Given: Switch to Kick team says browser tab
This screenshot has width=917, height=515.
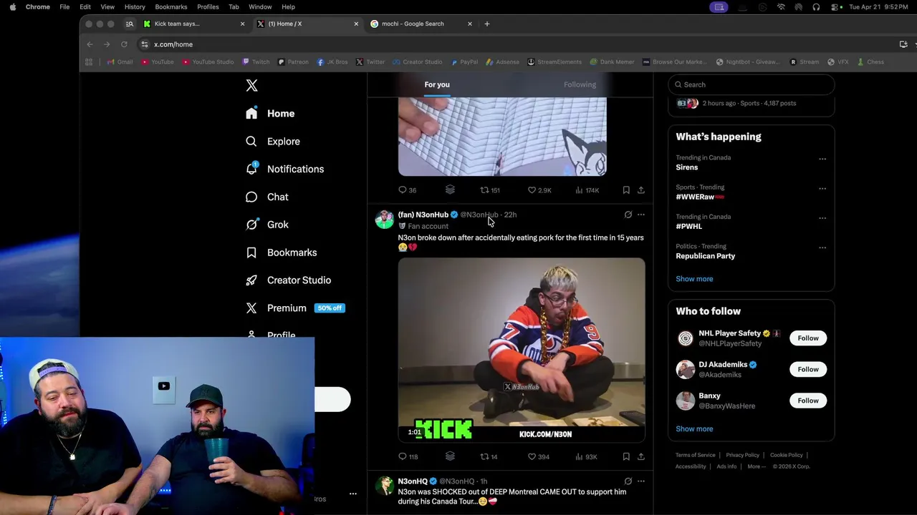Looking at the screenshot, I should click(193, 24).
